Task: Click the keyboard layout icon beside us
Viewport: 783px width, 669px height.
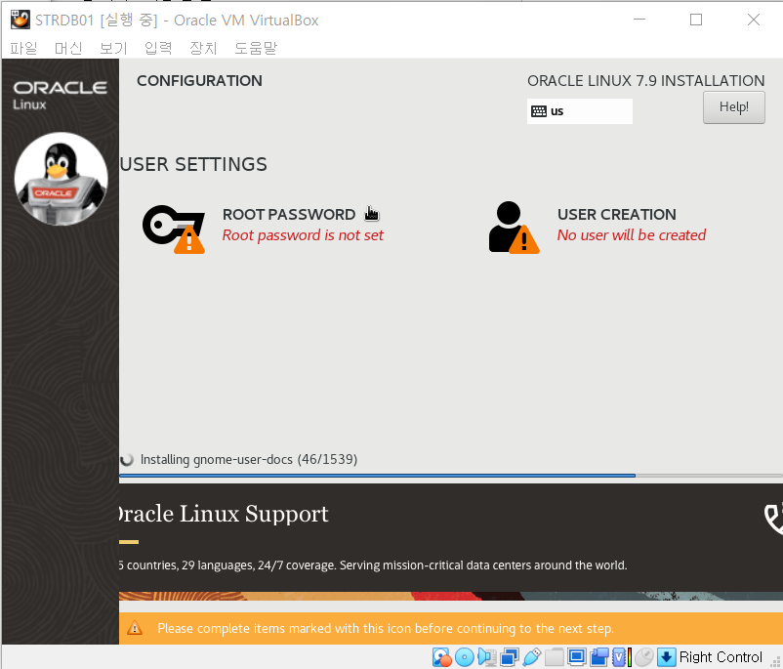Action: pos(539,111)
